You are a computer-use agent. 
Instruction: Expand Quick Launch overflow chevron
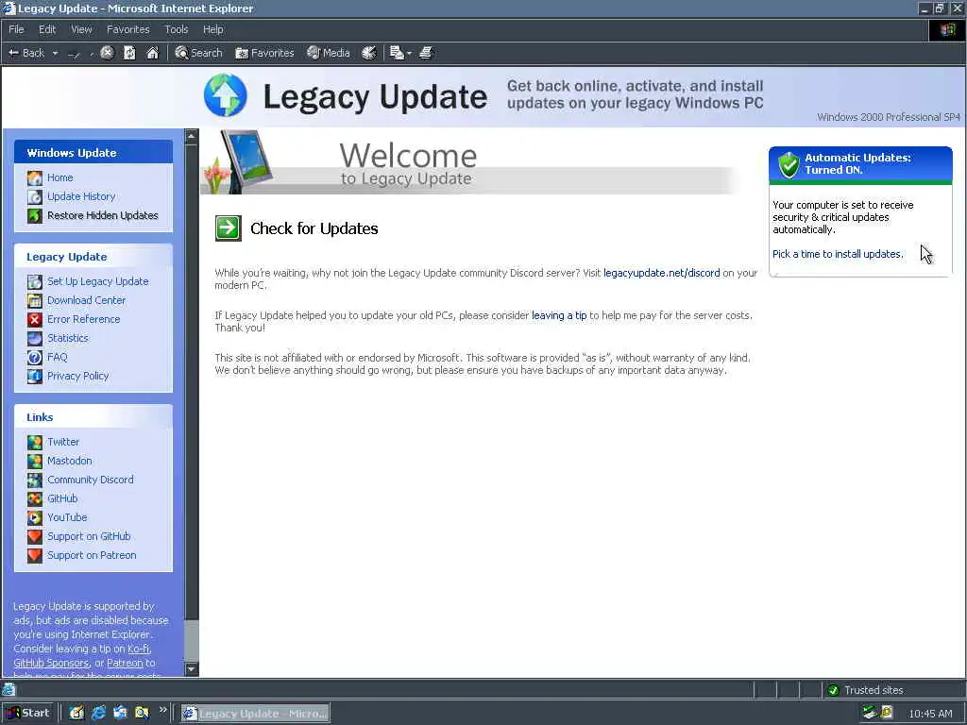pyautogui.click(x=162, y=710)
